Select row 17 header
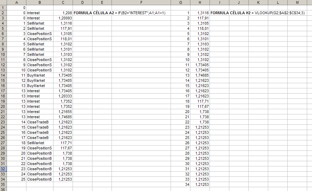312x191 pixels. pyautogui.click(x=3, y=91)
